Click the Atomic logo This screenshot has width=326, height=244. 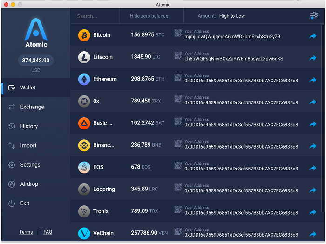pyautogui.click(x=36, y=33)
